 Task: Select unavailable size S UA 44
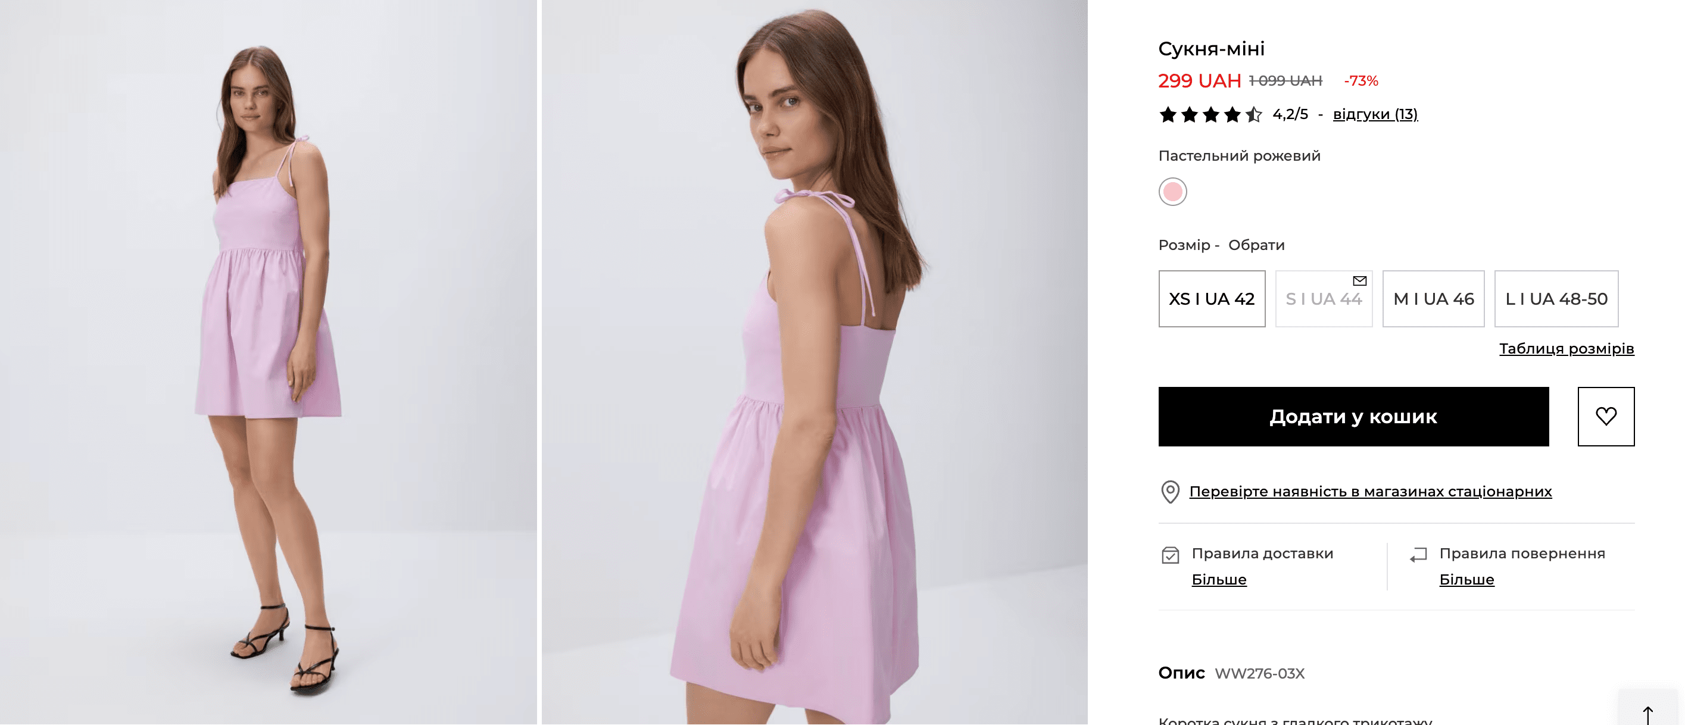(x=1322, y=299)
